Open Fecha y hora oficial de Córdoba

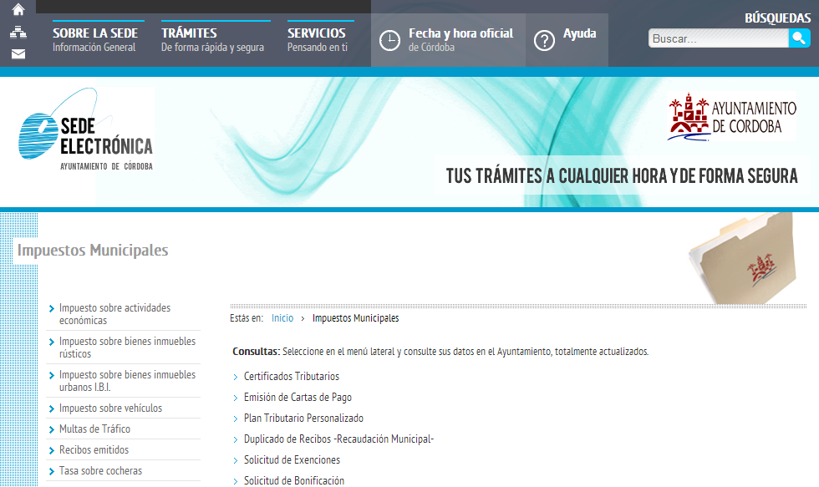[x=460, y=39]
